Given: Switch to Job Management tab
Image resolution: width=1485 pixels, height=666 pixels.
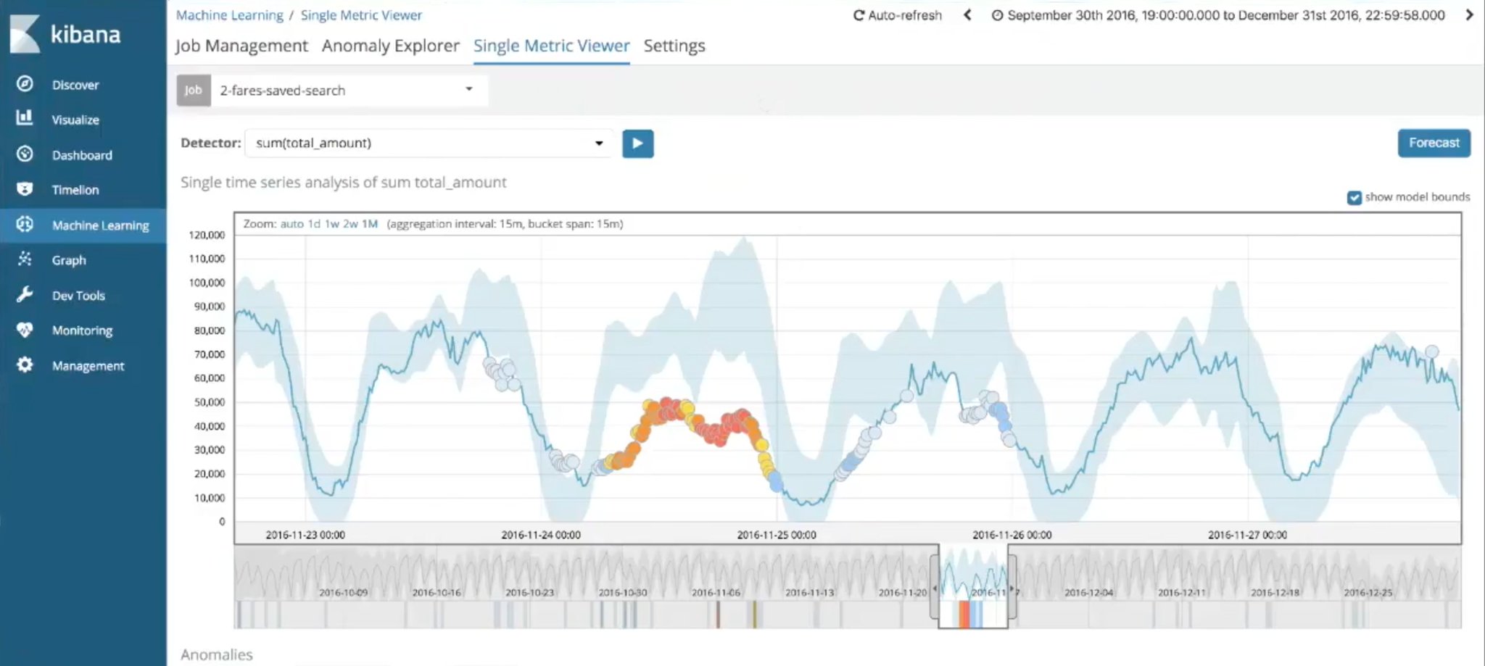Looking at the screenshot, I should (241, 46).
